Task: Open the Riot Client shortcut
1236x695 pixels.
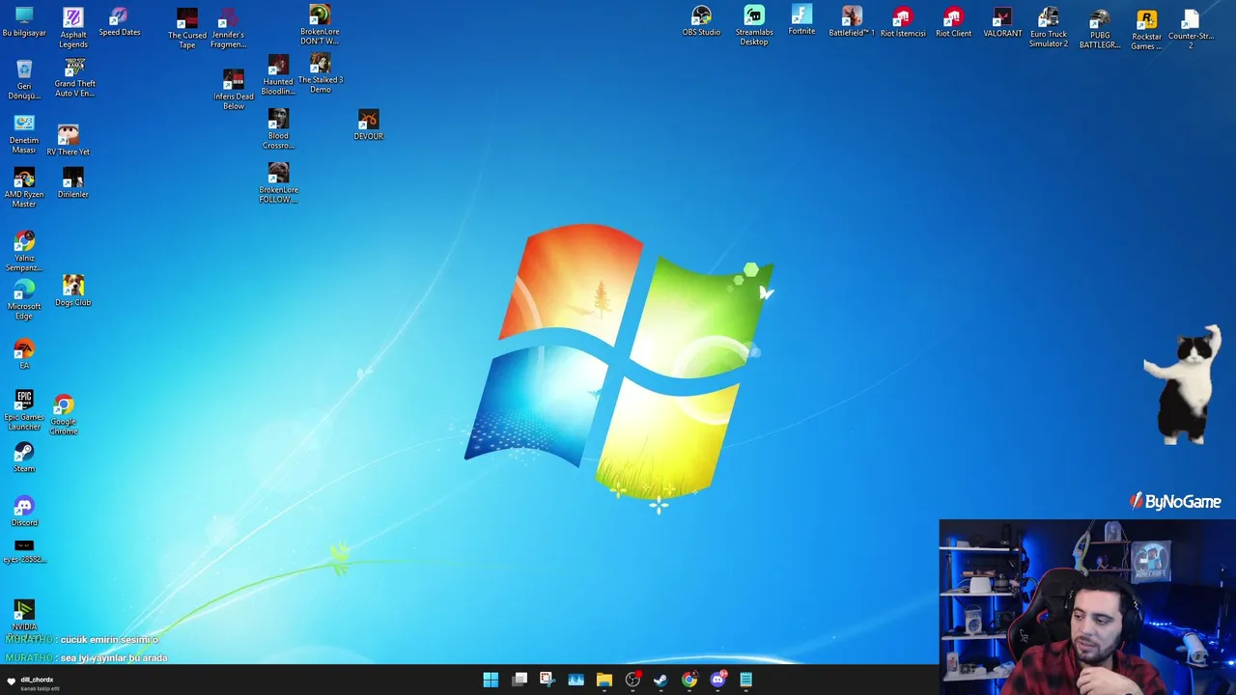Action: 953,22
